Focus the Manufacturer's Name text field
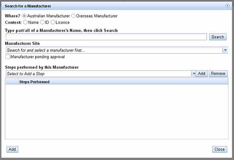Image resolution: width=234 pixels, height=160 pixels. point(106,37)
